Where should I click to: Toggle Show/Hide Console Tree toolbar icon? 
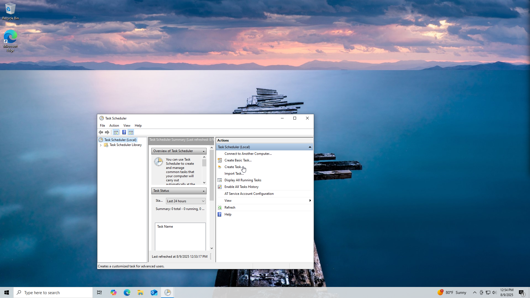click(116, 132)
